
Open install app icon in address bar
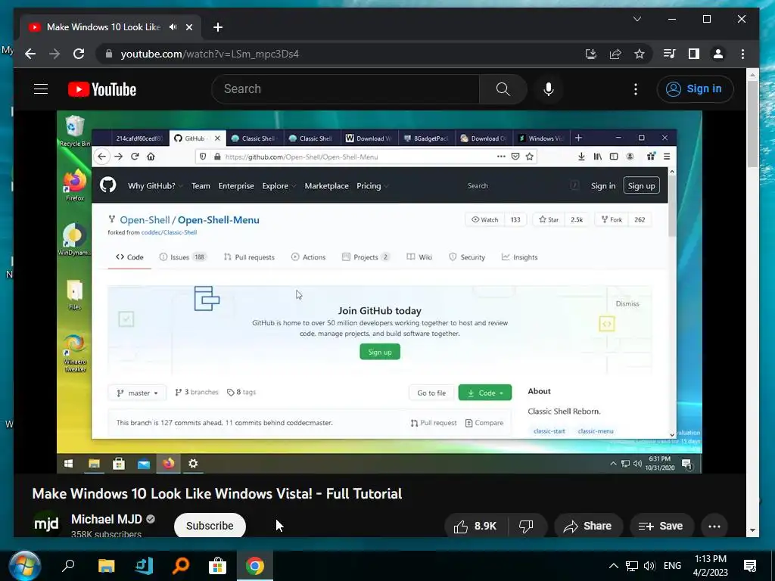pyautogui.click(x=590, y=54)
